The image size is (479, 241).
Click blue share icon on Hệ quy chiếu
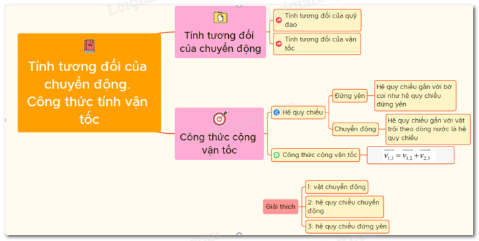[277, 113]
